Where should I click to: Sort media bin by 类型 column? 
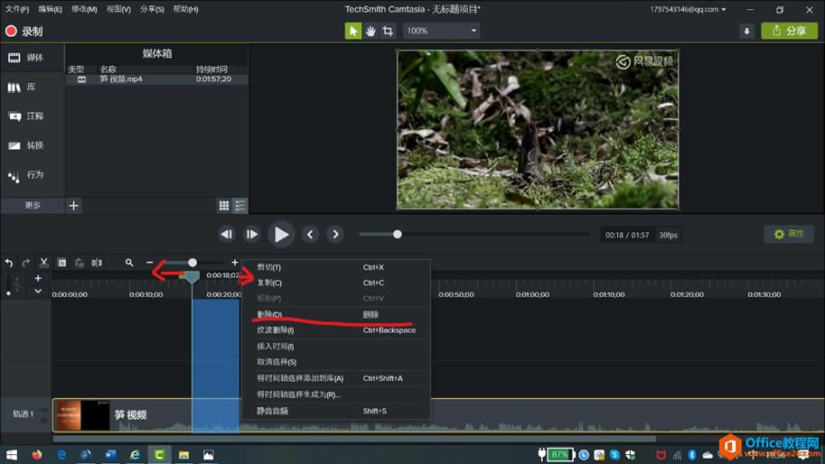point(76,70)
